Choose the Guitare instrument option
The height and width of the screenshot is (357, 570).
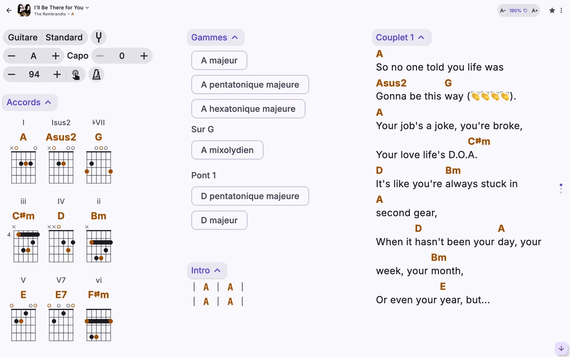click(22, 37)
